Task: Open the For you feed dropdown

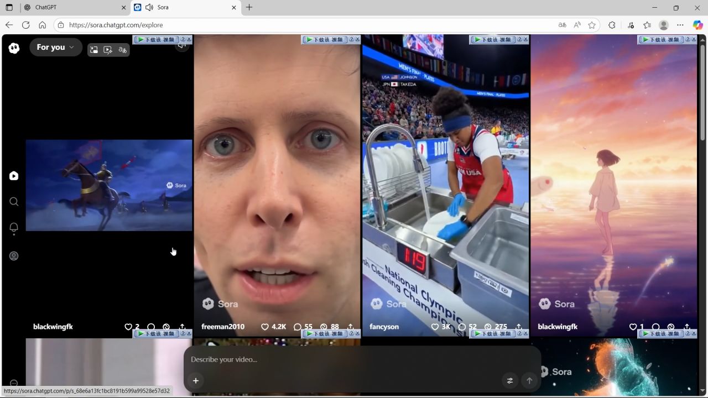Action: (x=55, y=48)
